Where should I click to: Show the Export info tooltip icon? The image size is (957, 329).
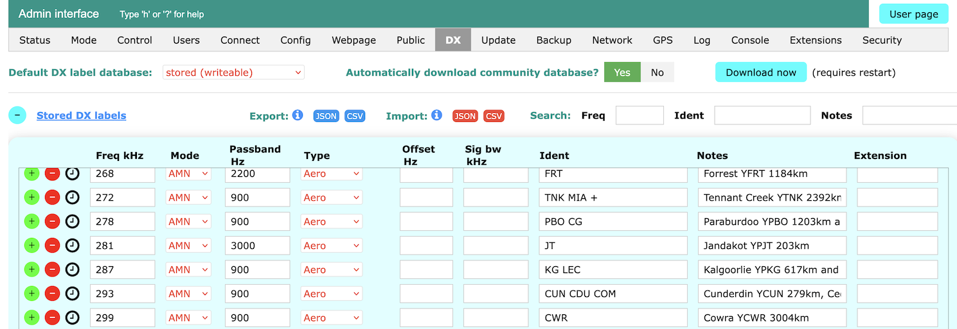click(x=298, y=115)
